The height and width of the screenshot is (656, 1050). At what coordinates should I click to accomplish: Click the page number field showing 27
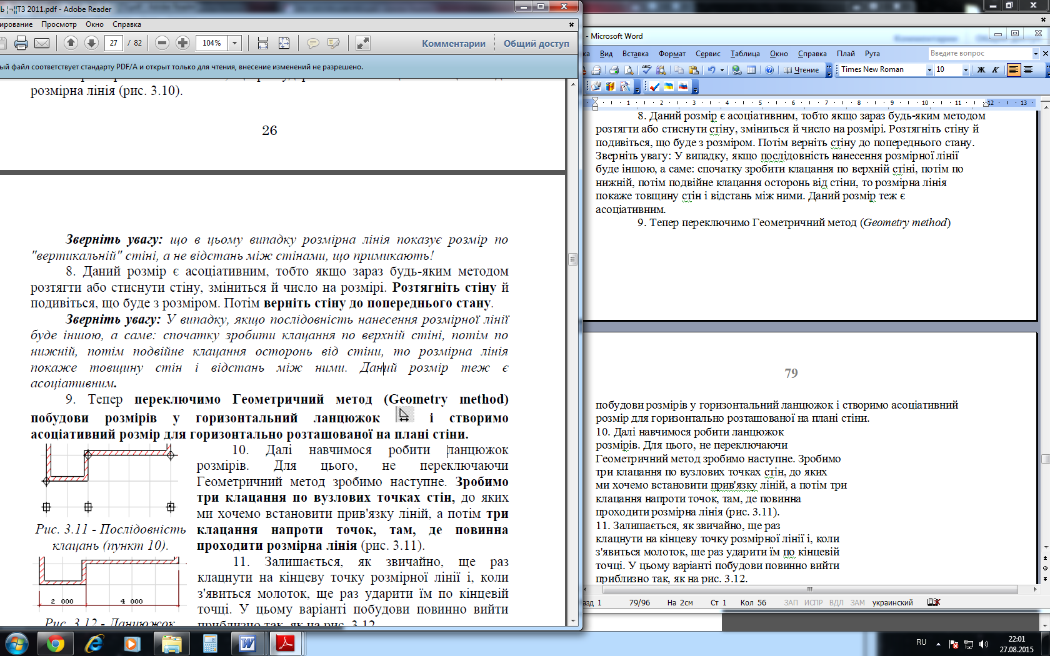[113, 43]
